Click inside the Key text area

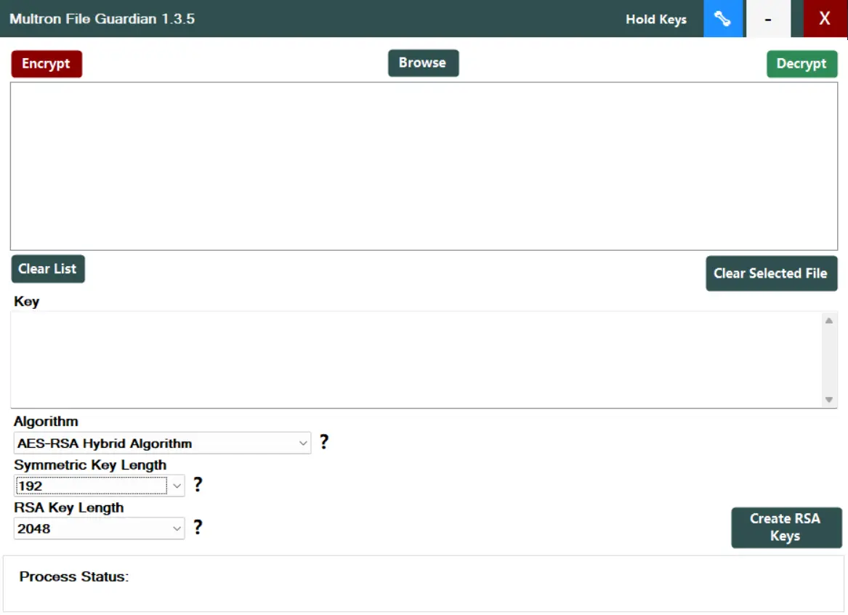[416, 360]
